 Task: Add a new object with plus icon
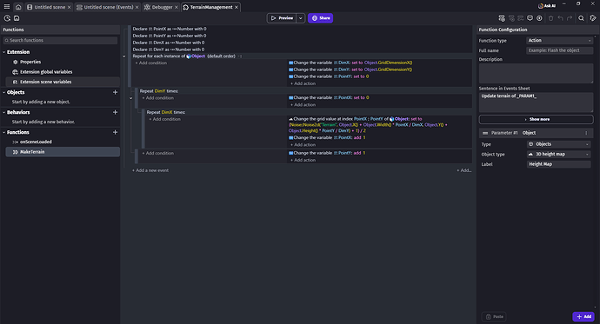115,92
